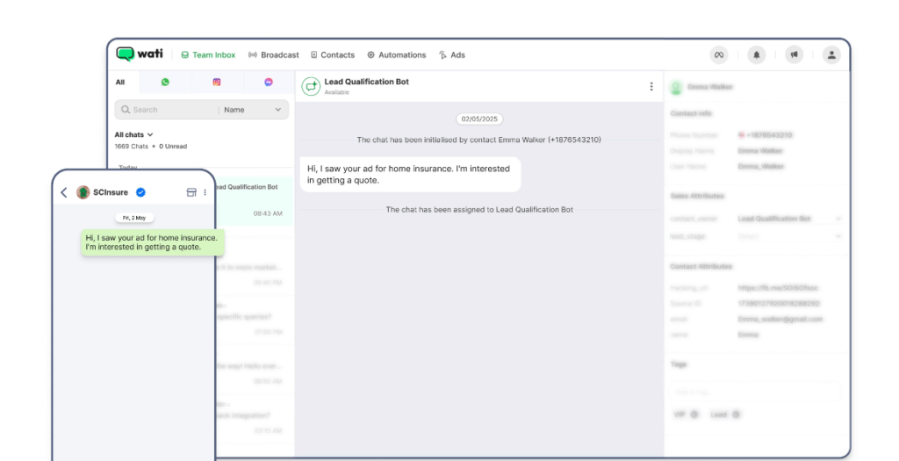
Task: Open the contact_owner dropdown
Action: 788,219
